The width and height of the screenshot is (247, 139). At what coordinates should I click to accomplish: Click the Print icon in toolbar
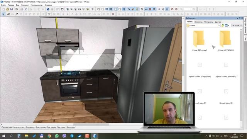[x=22, y=9]
